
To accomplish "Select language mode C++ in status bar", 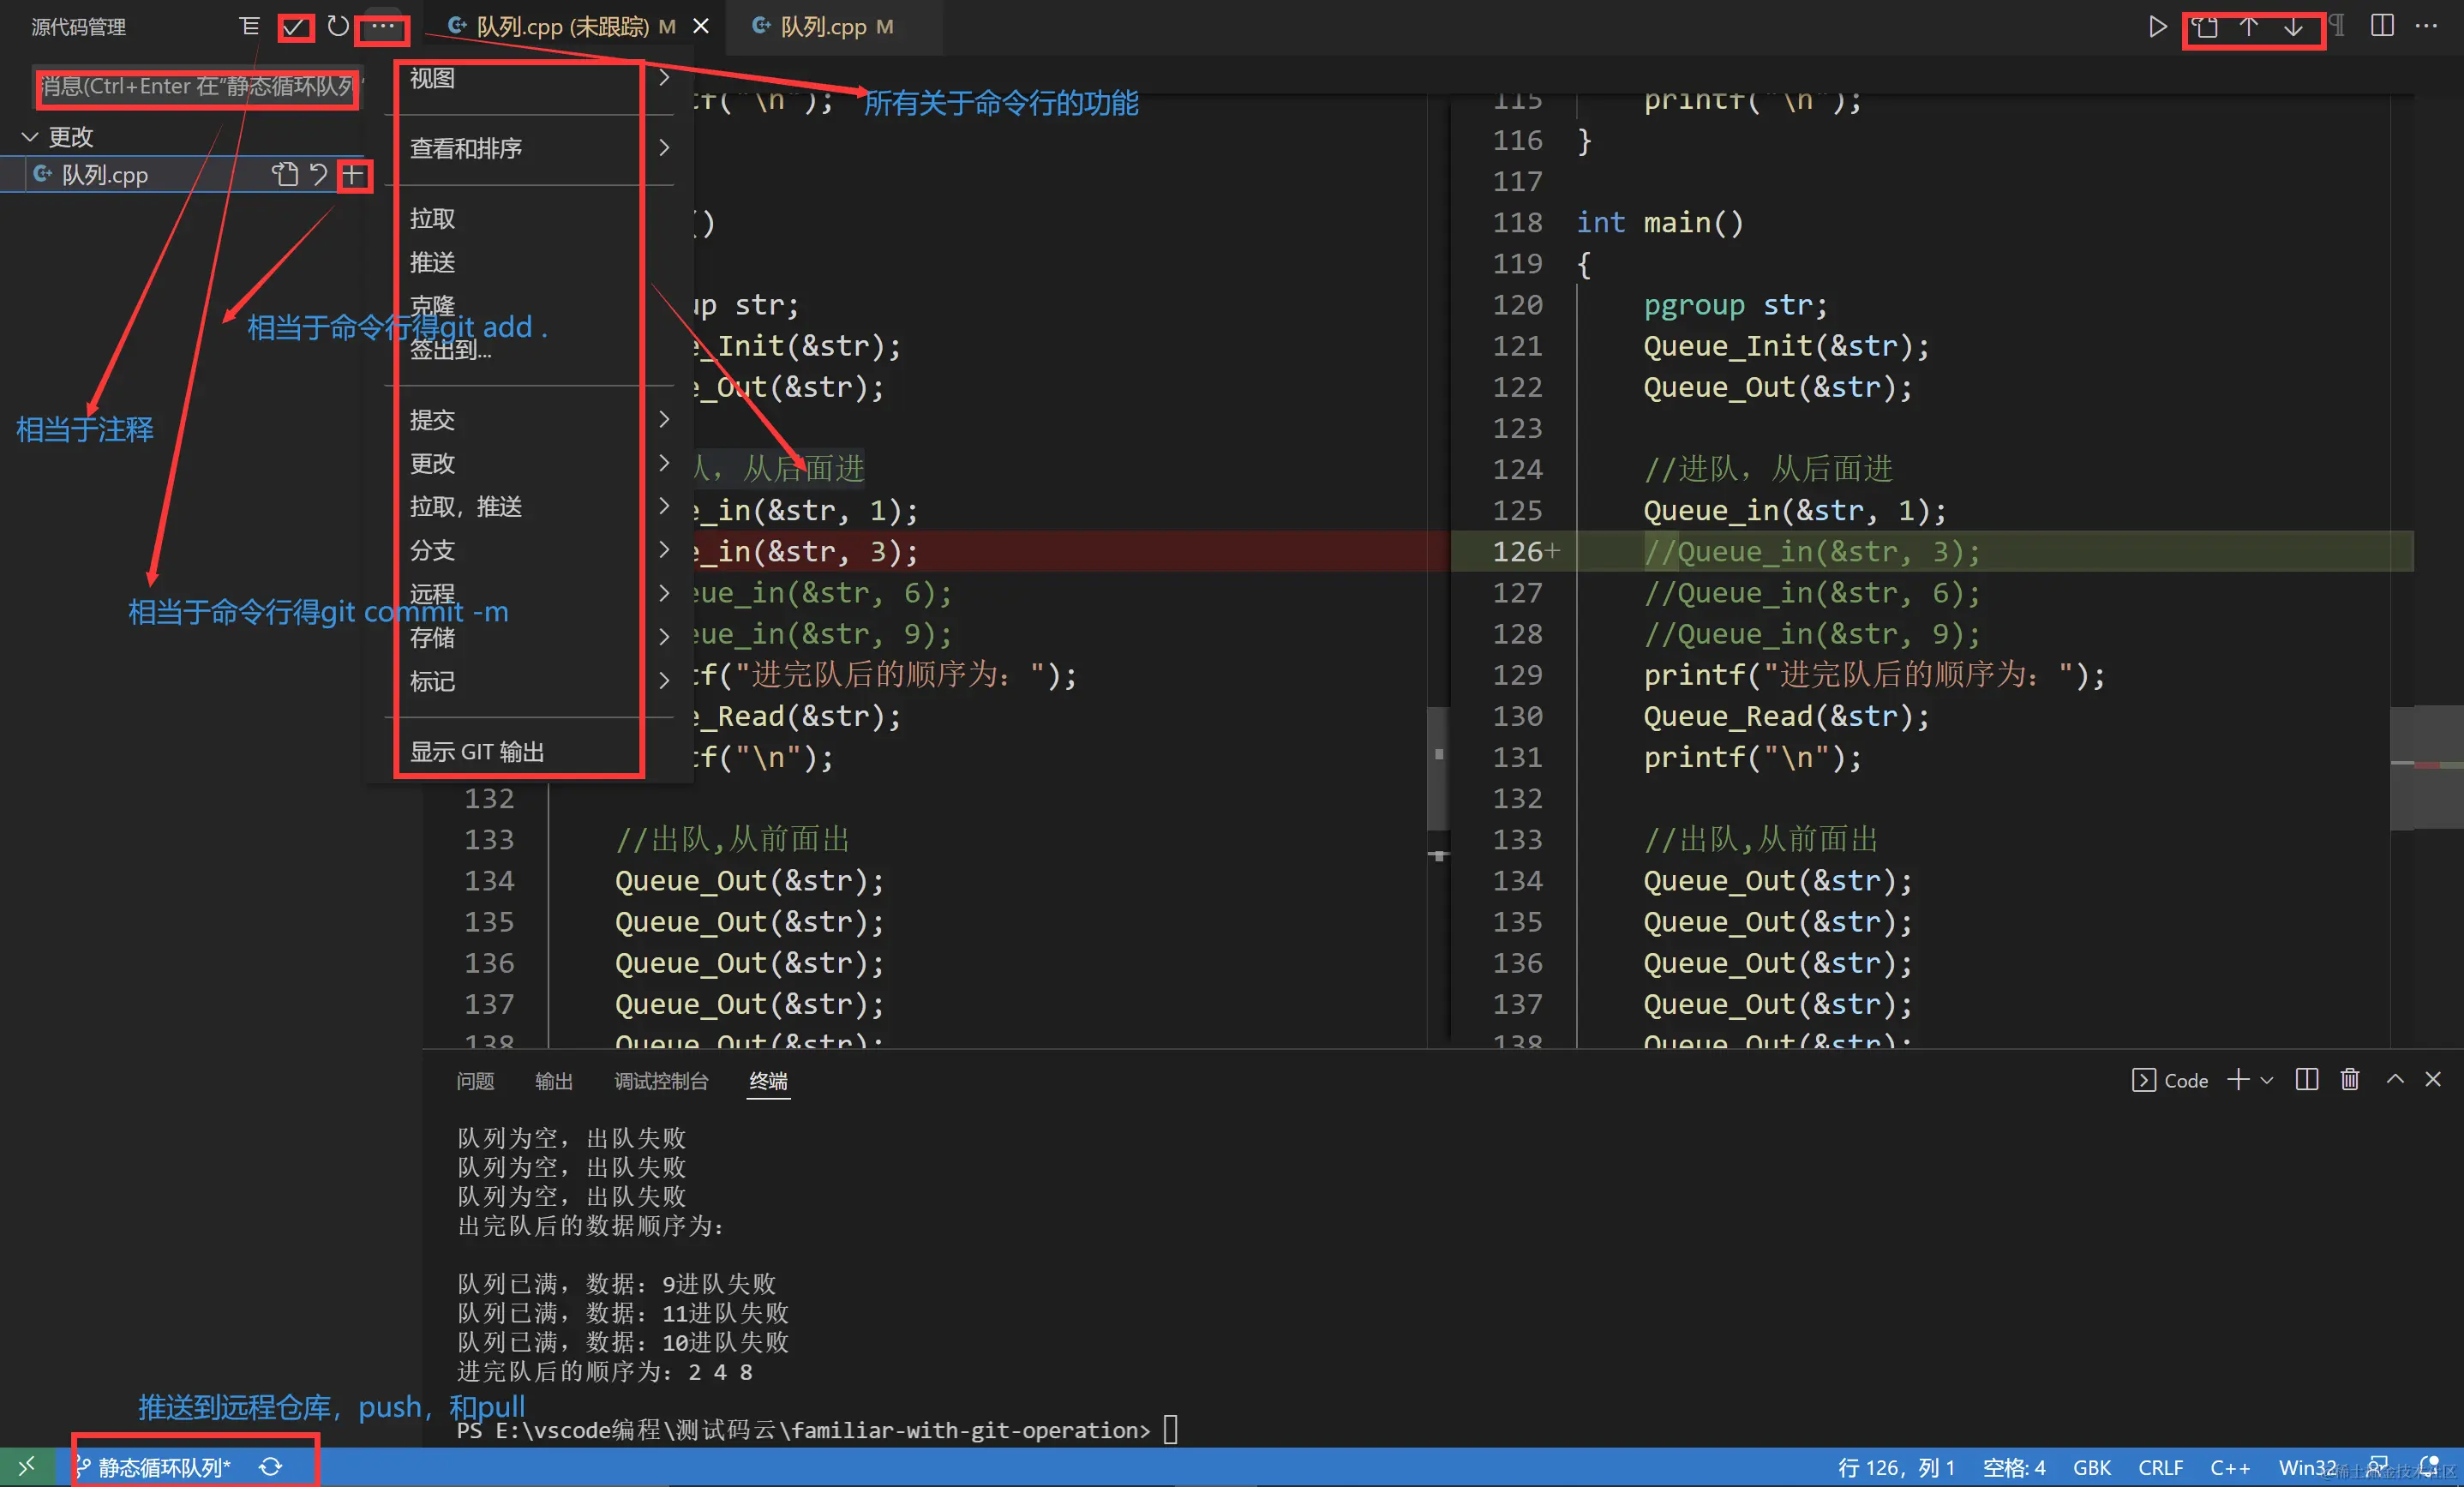I will (2229, 1467).
